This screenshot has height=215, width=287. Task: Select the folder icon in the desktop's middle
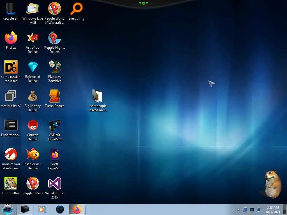coord(98,101)
